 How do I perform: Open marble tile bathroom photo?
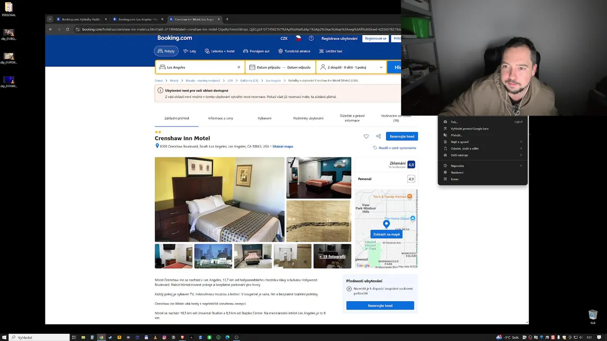coord(319,221)
